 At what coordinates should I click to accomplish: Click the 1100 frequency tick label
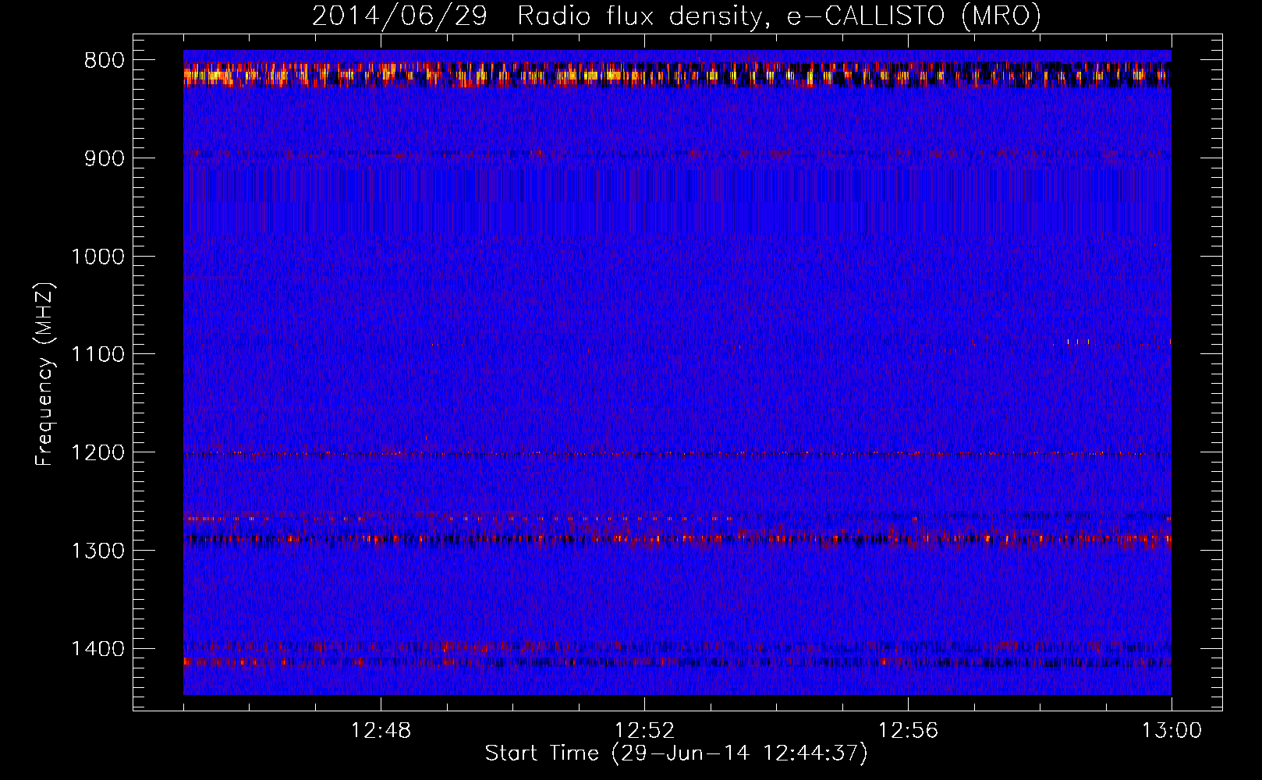coord(98,355)
